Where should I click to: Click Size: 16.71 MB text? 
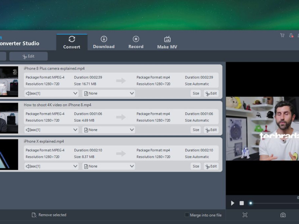click(x=85, y=84)
